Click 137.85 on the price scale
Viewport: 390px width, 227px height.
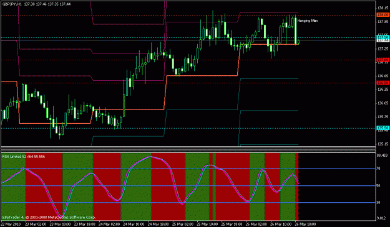point(383,22)
